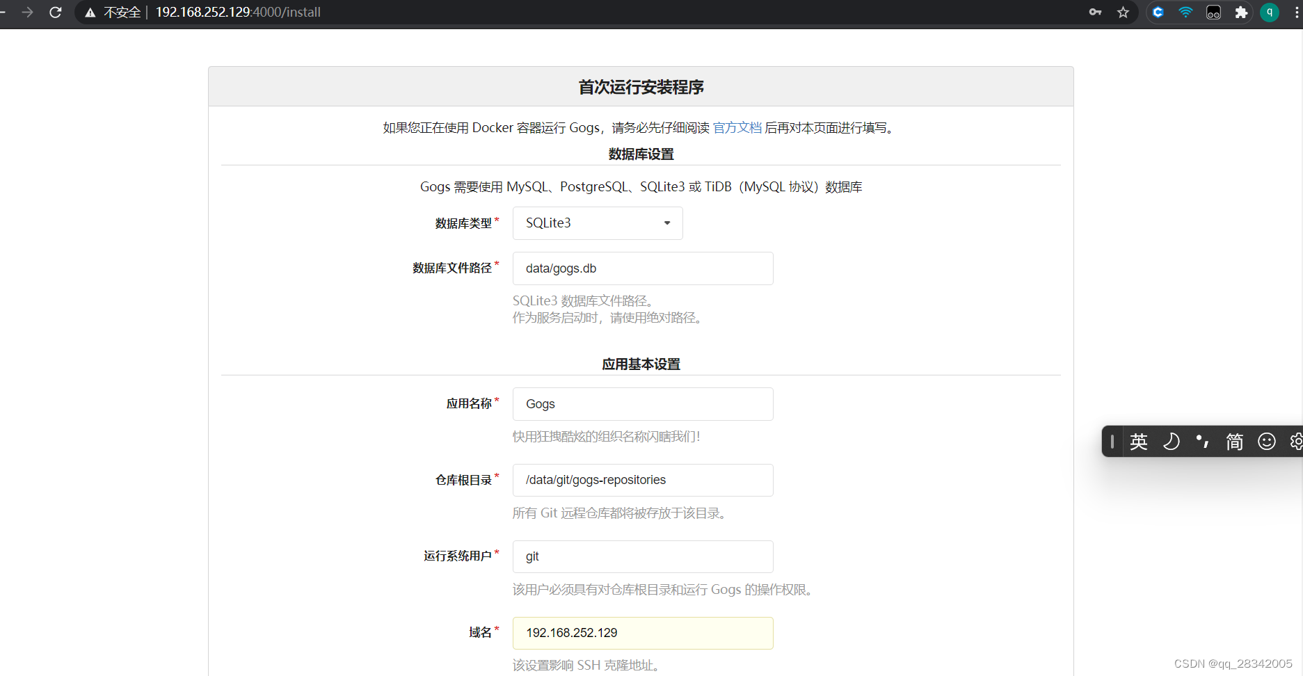1303x676 pixels.
Task: Click hint 作为服务启动时，请使用绝对路径
Action: pos(607,318)
